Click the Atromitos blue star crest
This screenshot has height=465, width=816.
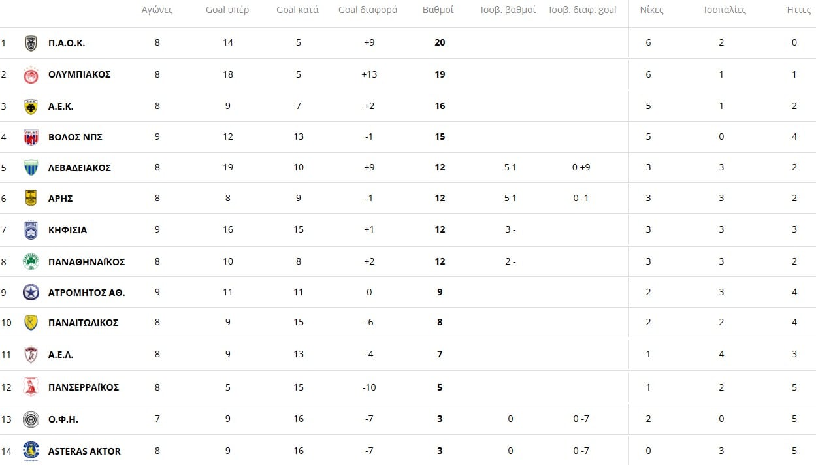[x=31, y=293]
